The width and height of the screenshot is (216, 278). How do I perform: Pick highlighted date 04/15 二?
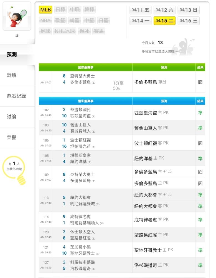[164, 21]
